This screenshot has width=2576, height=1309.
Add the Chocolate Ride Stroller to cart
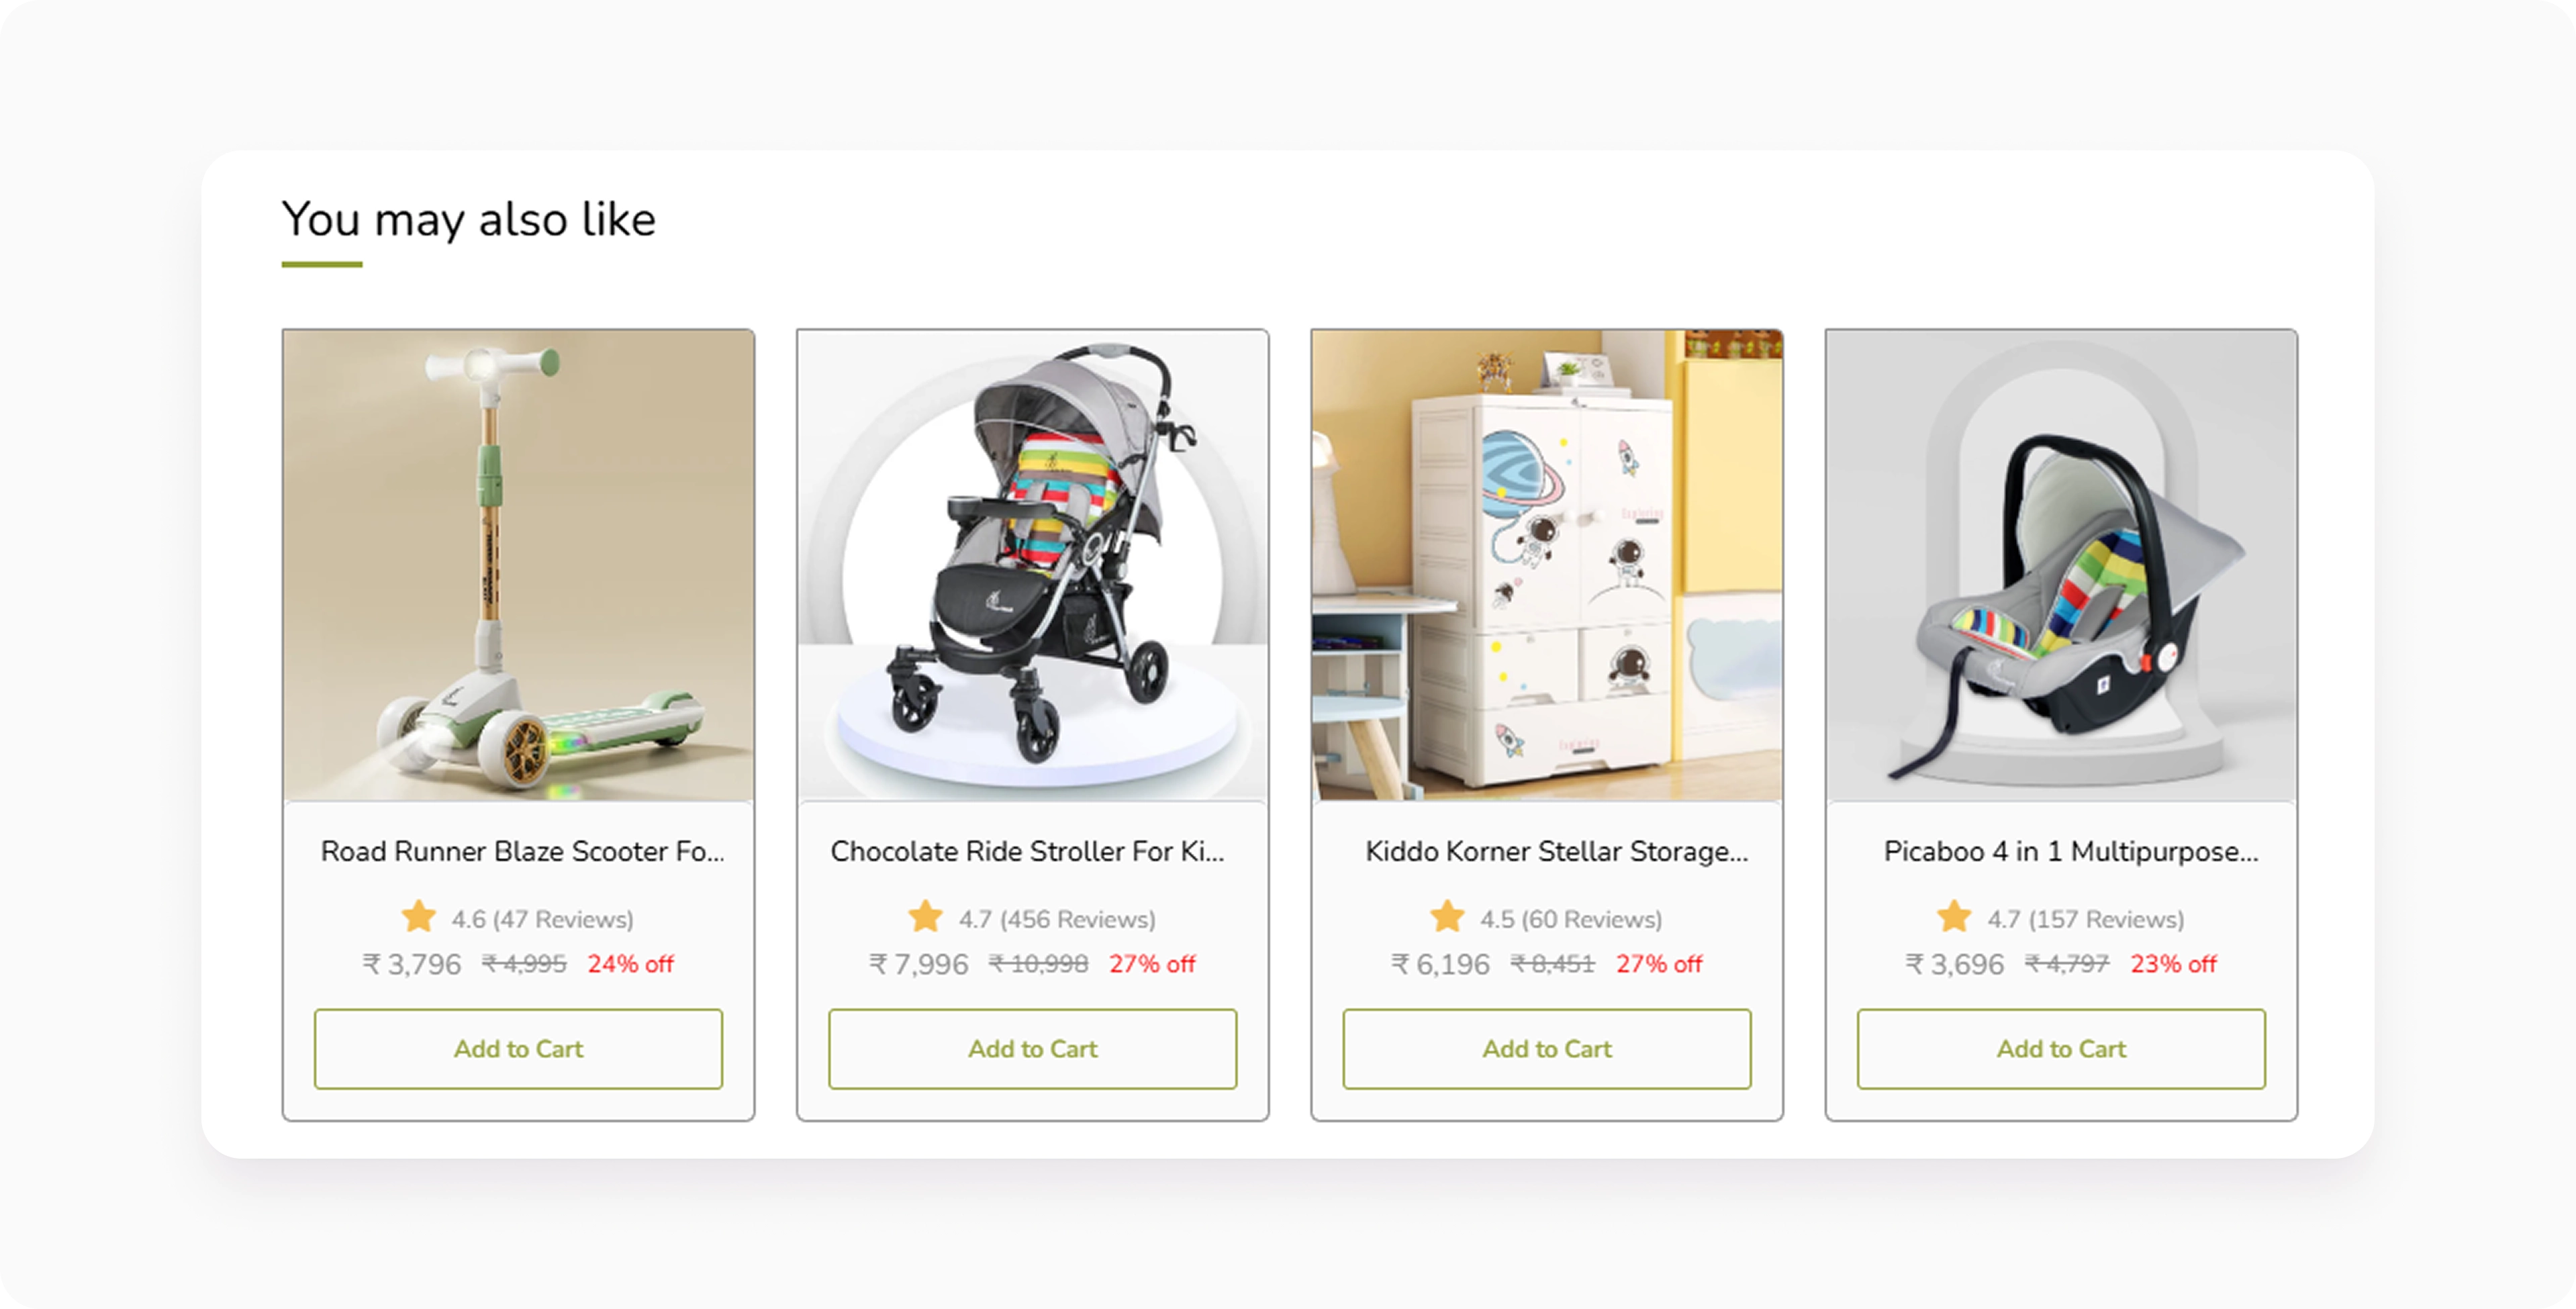point(1033,1049)
